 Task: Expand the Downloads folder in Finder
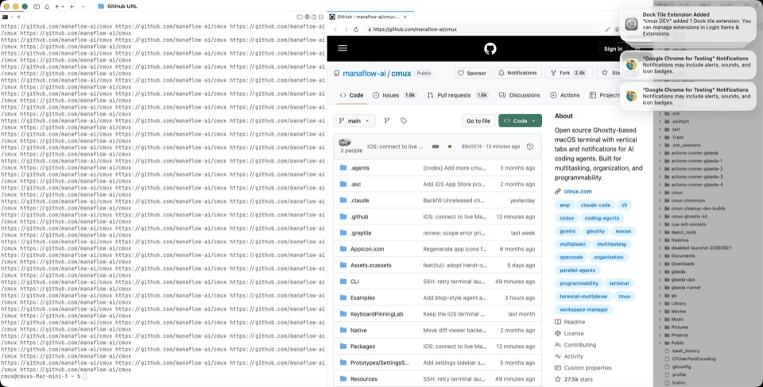660,263
